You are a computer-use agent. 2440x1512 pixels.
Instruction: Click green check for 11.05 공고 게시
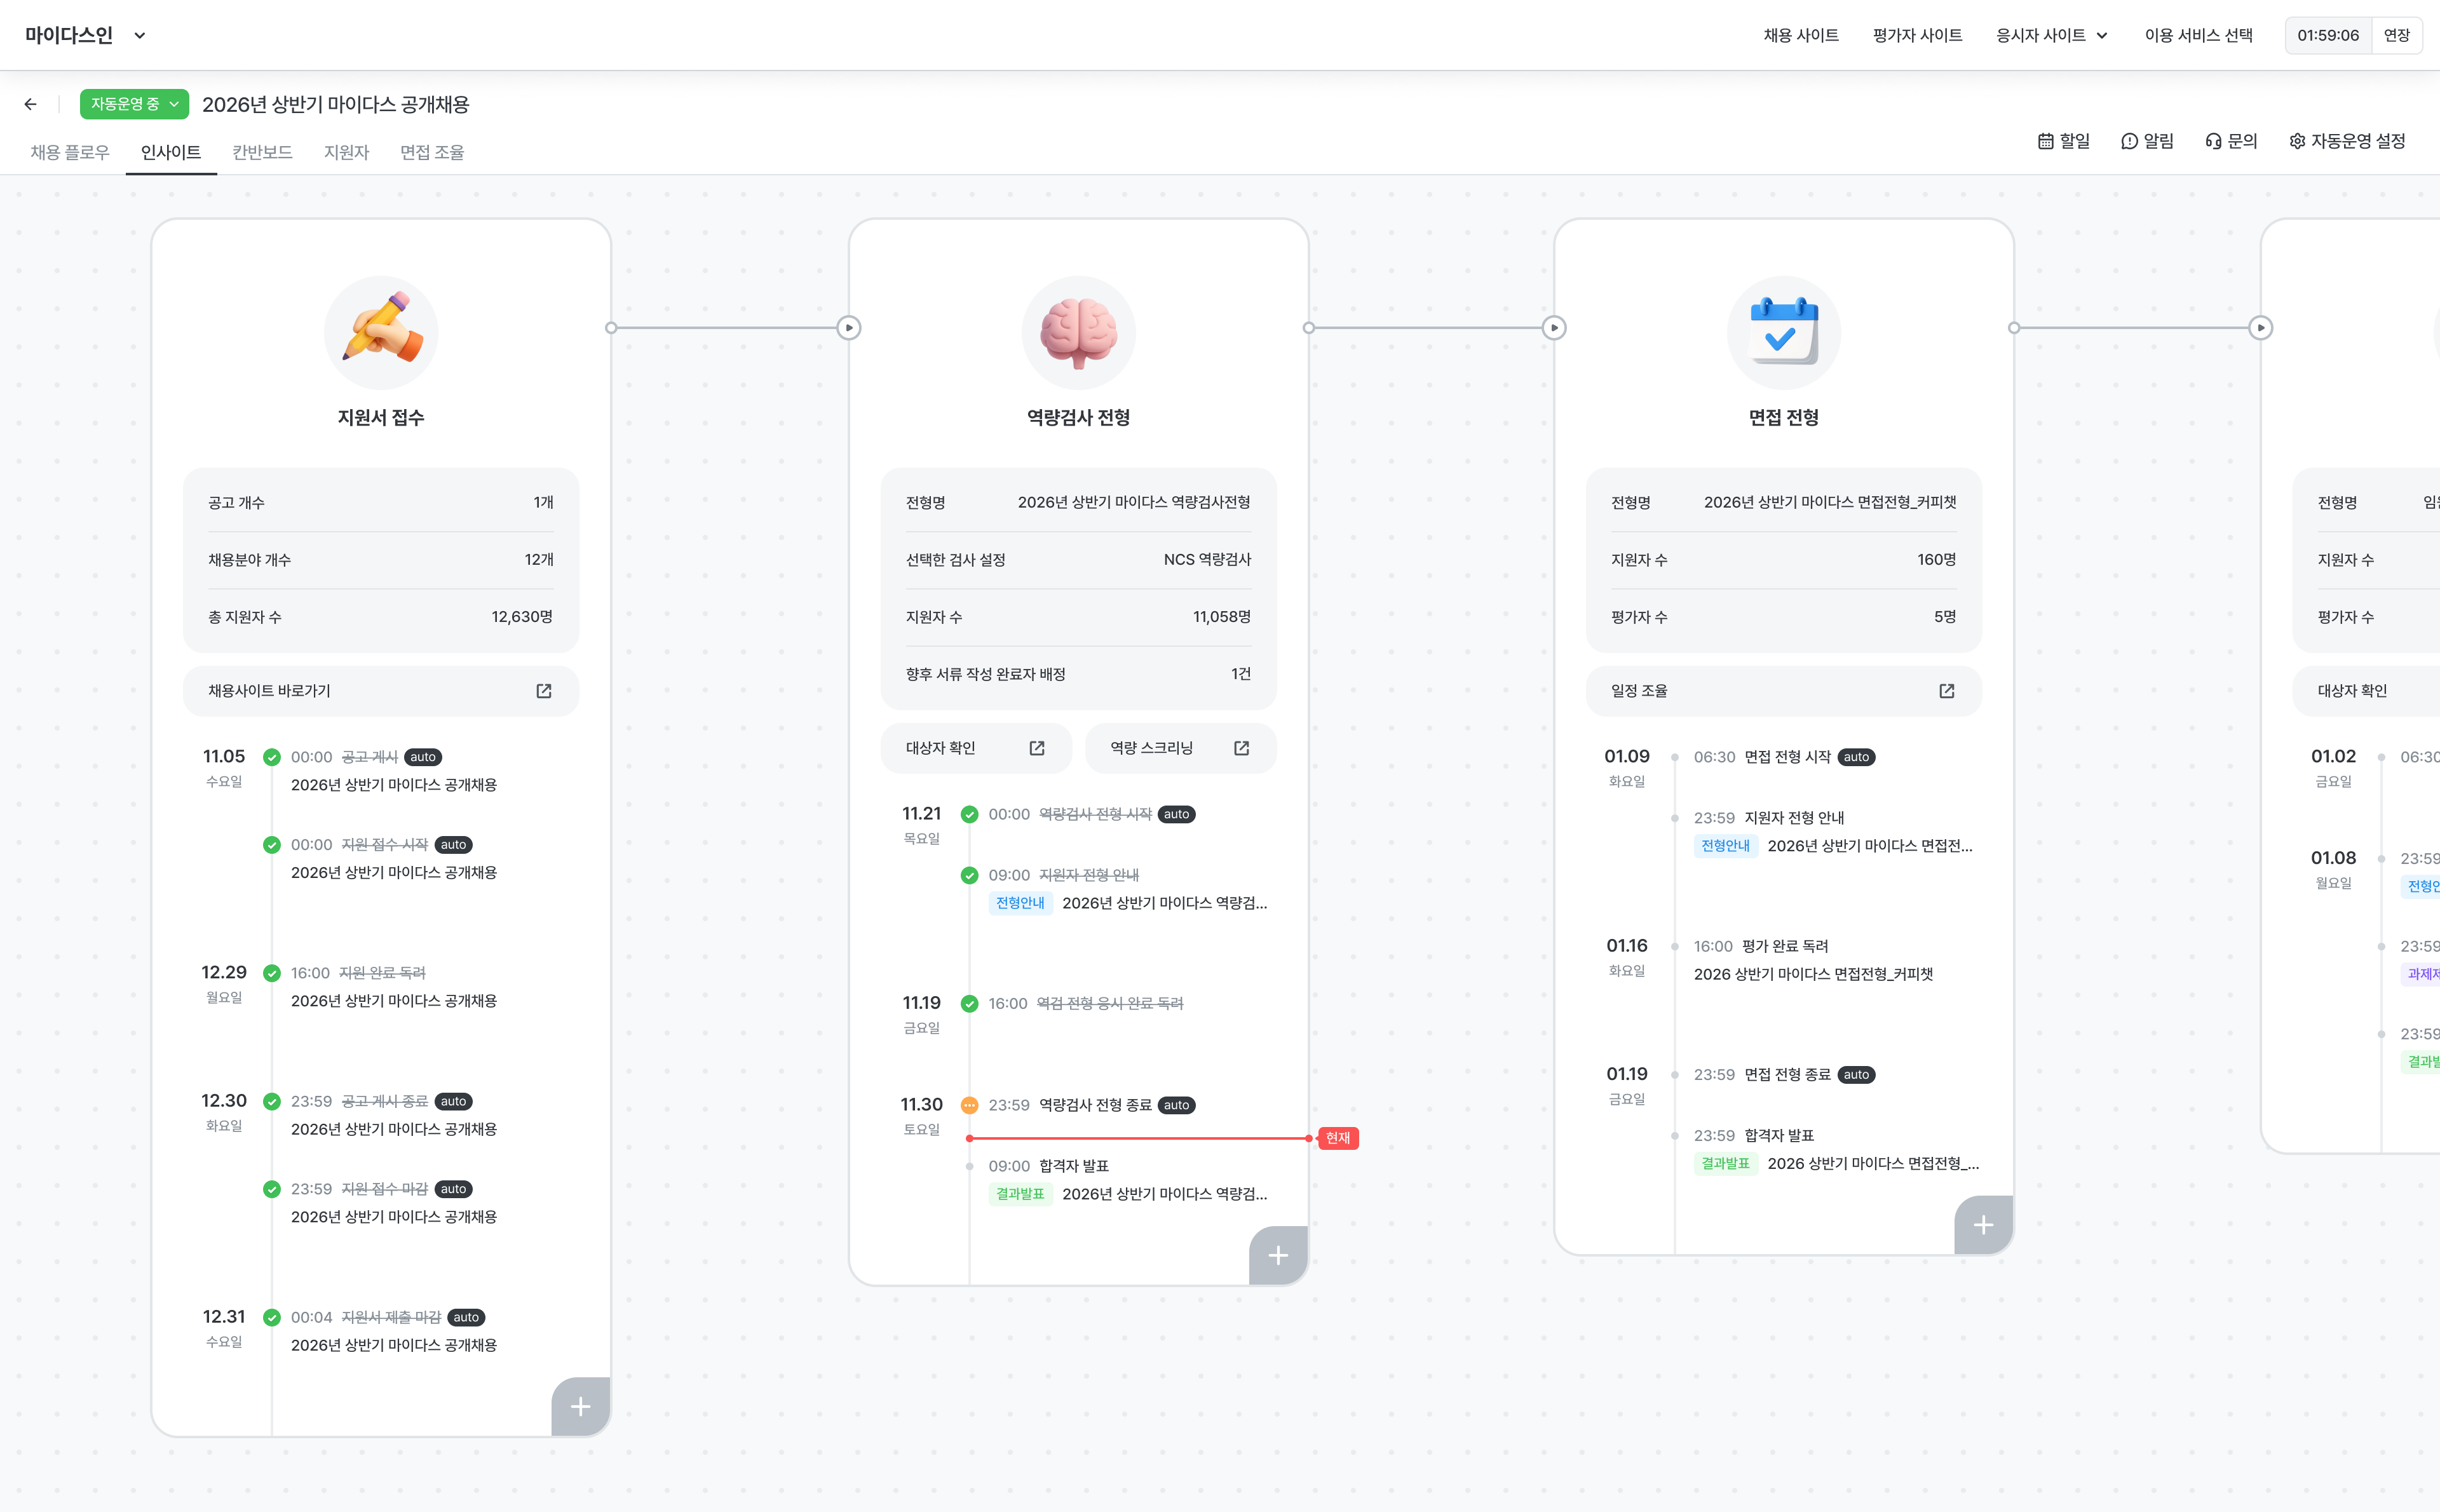point(271,757)
